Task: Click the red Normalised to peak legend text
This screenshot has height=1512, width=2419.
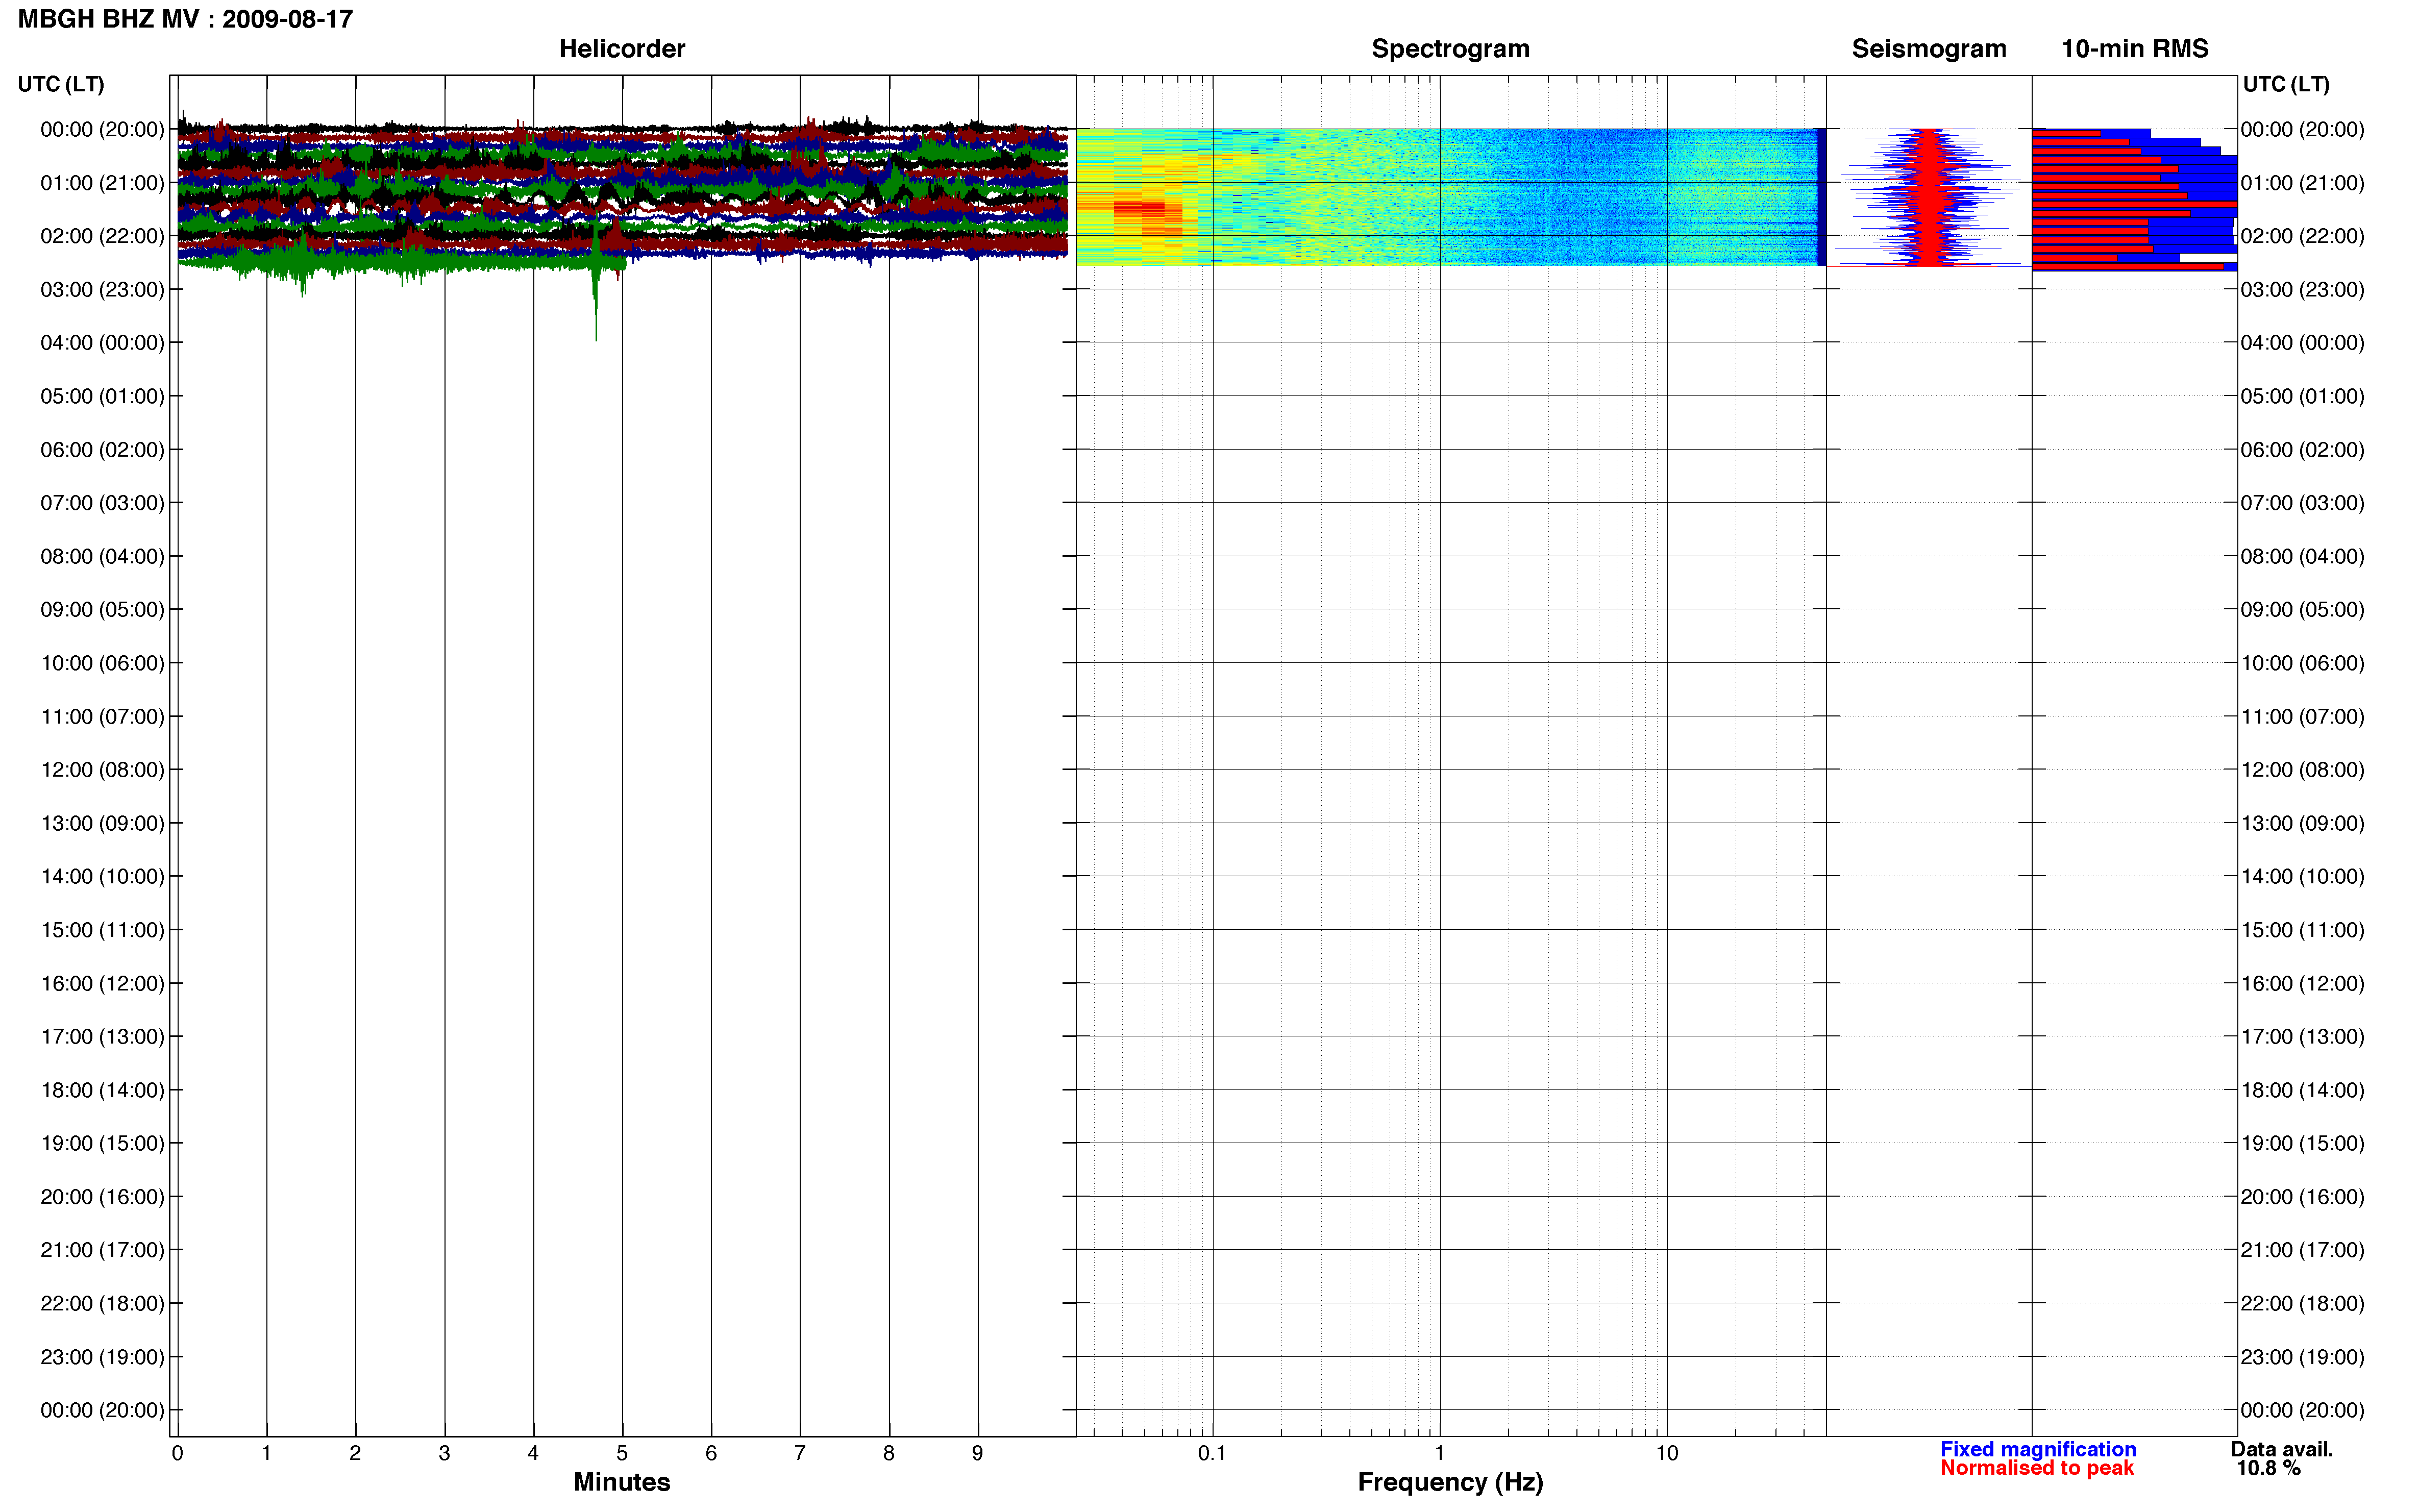Action: click(2036, 1468)
